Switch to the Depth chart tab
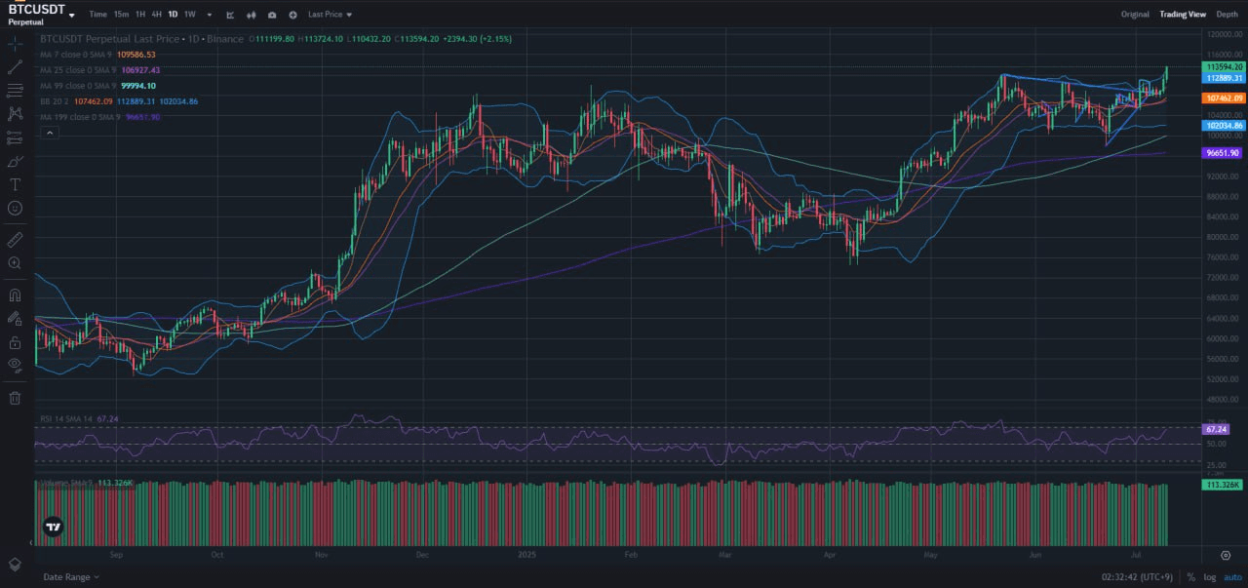Screen dimensions: 1248x588 1227,15
